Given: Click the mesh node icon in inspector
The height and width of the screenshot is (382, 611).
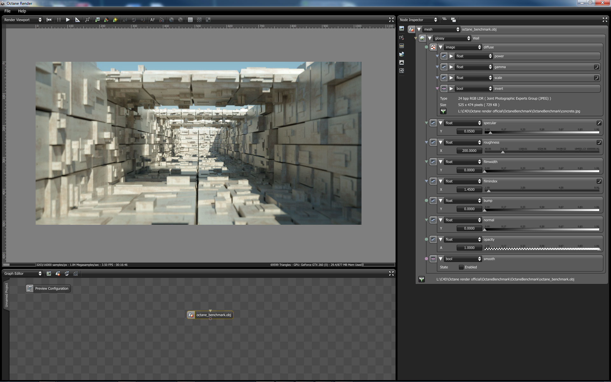Looking at the screenshot, I should pos(411,29).
